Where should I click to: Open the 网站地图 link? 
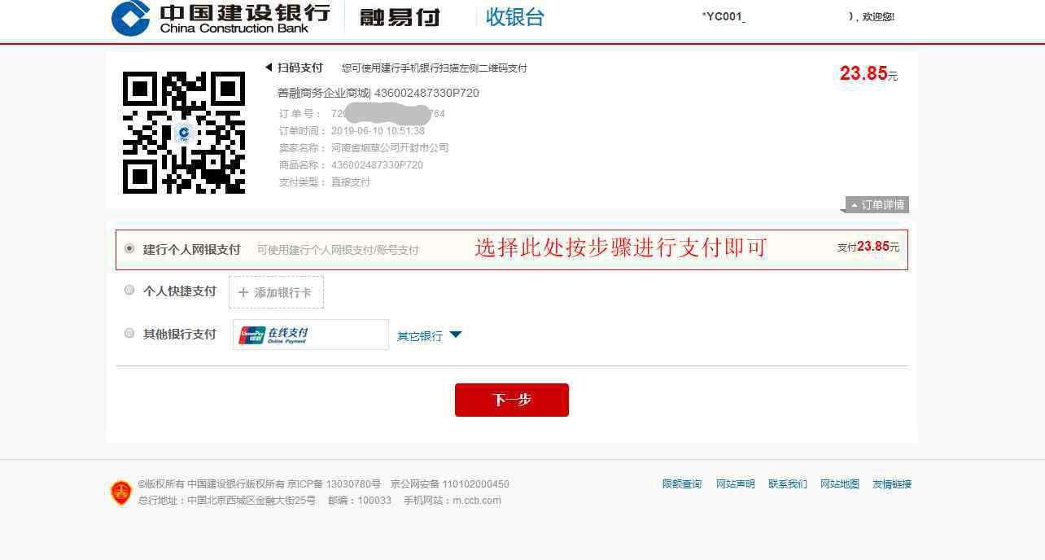coord(840,484)
